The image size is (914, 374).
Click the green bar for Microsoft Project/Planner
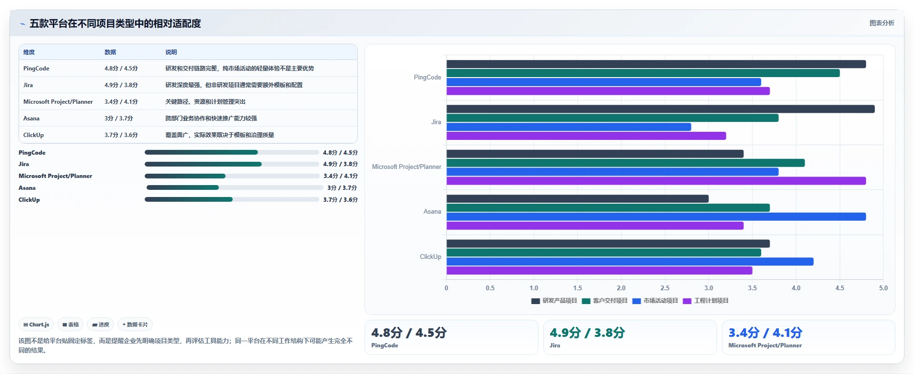[626, 163]
